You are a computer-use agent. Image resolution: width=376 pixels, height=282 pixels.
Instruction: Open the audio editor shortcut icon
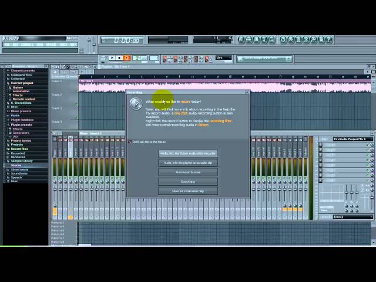coord(305,39)
